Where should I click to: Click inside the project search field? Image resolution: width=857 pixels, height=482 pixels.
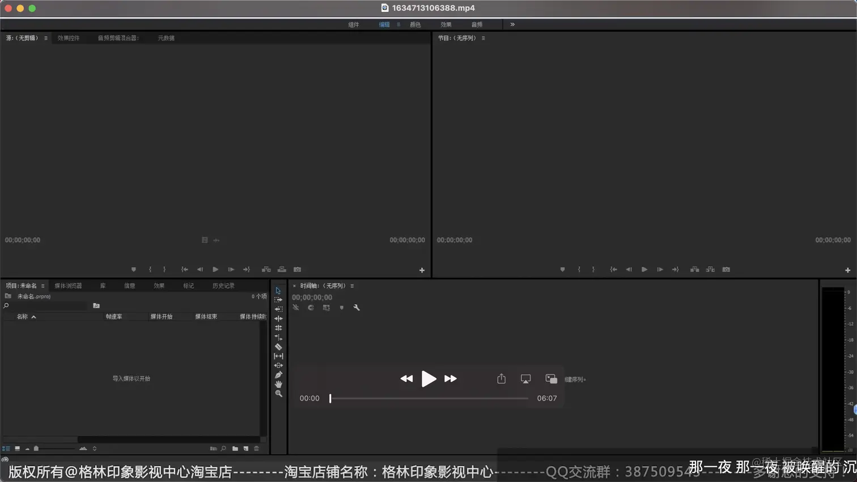[x=45, y=305]
